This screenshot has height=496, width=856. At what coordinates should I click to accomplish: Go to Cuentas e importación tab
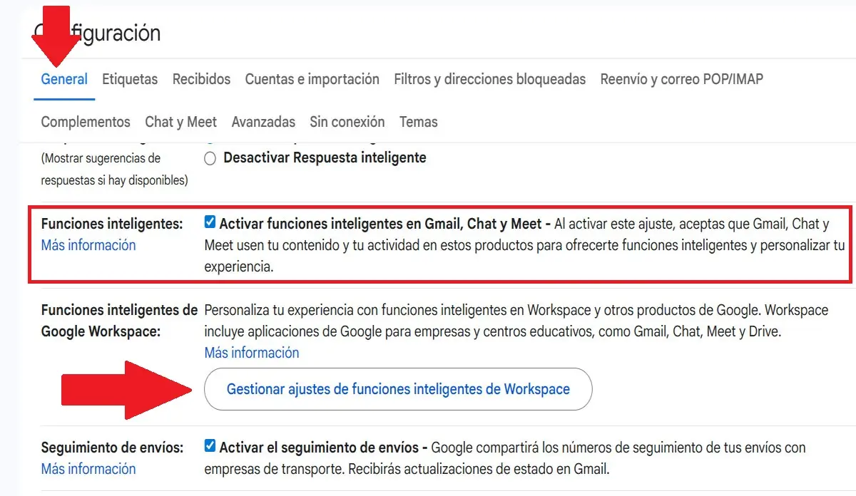(x=312, y=79)
